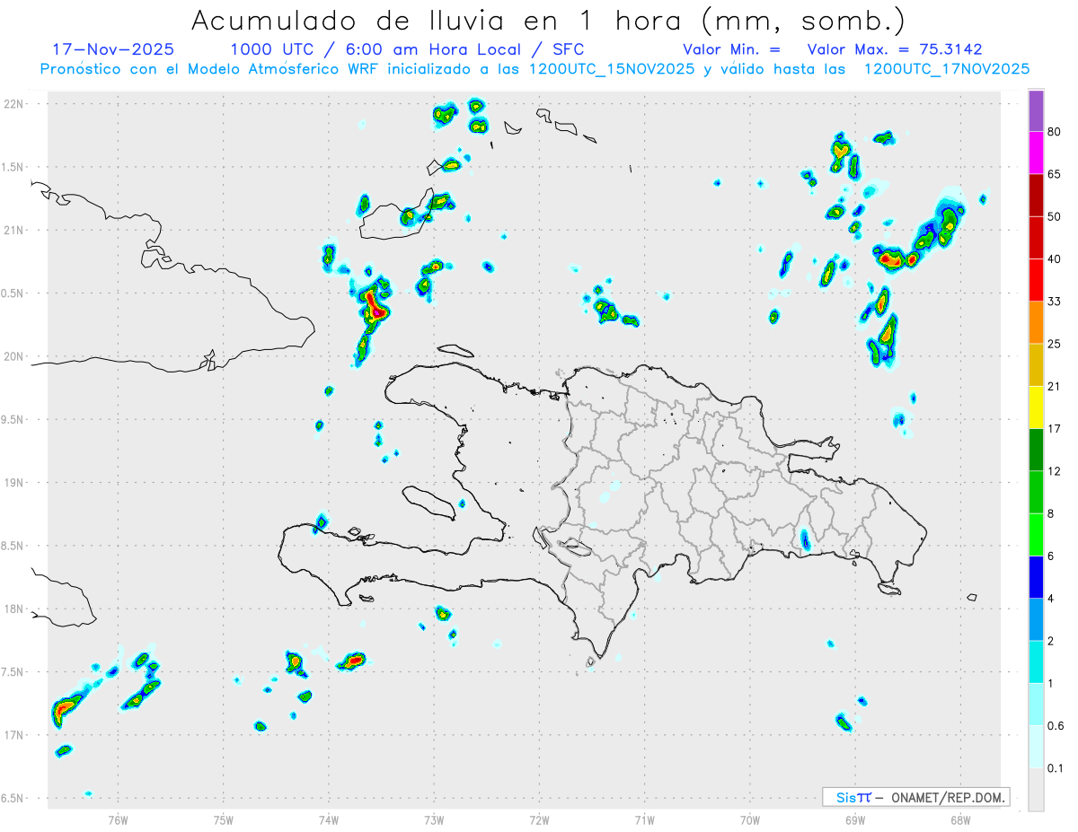Select the 'Valor Min. =' text
The image size is (1078, 832).
[x=731, y=49]
